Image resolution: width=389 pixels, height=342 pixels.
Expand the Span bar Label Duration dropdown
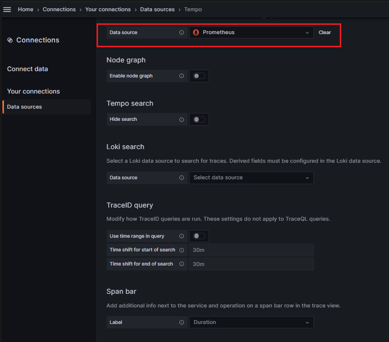[x=251, y=323]
